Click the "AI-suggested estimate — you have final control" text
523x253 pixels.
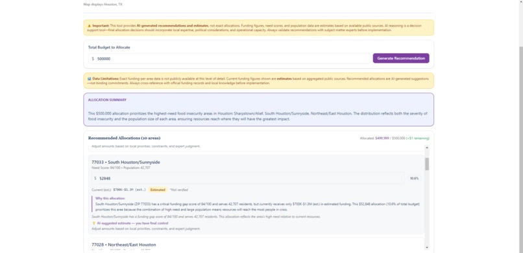pos(132,223)
